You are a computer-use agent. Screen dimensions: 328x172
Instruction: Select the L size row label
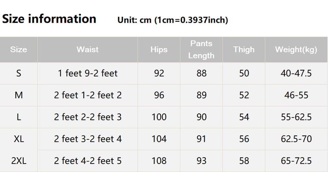[x=19, y=117]
